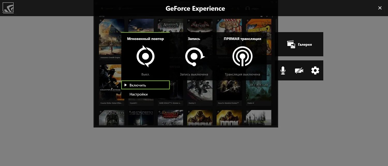Open the Галерея gallery icon
388x166 pixels.
pos(291,44)
